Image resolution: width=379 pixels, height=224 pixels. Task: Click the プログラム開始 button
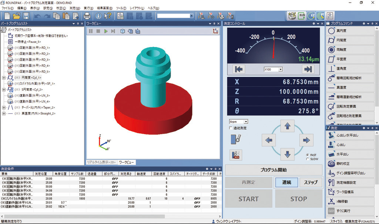coord(274,170)
